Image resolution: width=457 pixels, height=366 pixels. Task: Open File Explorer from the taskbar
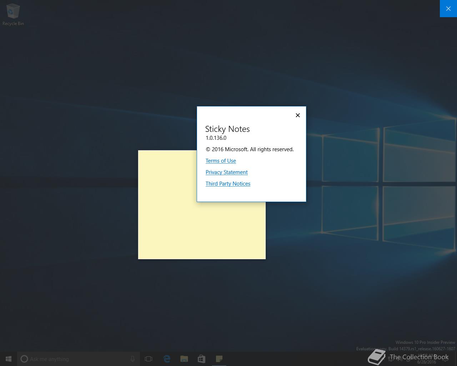(x=184, y=359)
